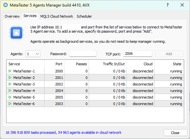This screenshot has height=139, width=190.
Task: Click the green play icon beside MetaTester-1
Action: click(x=10, y=71)
